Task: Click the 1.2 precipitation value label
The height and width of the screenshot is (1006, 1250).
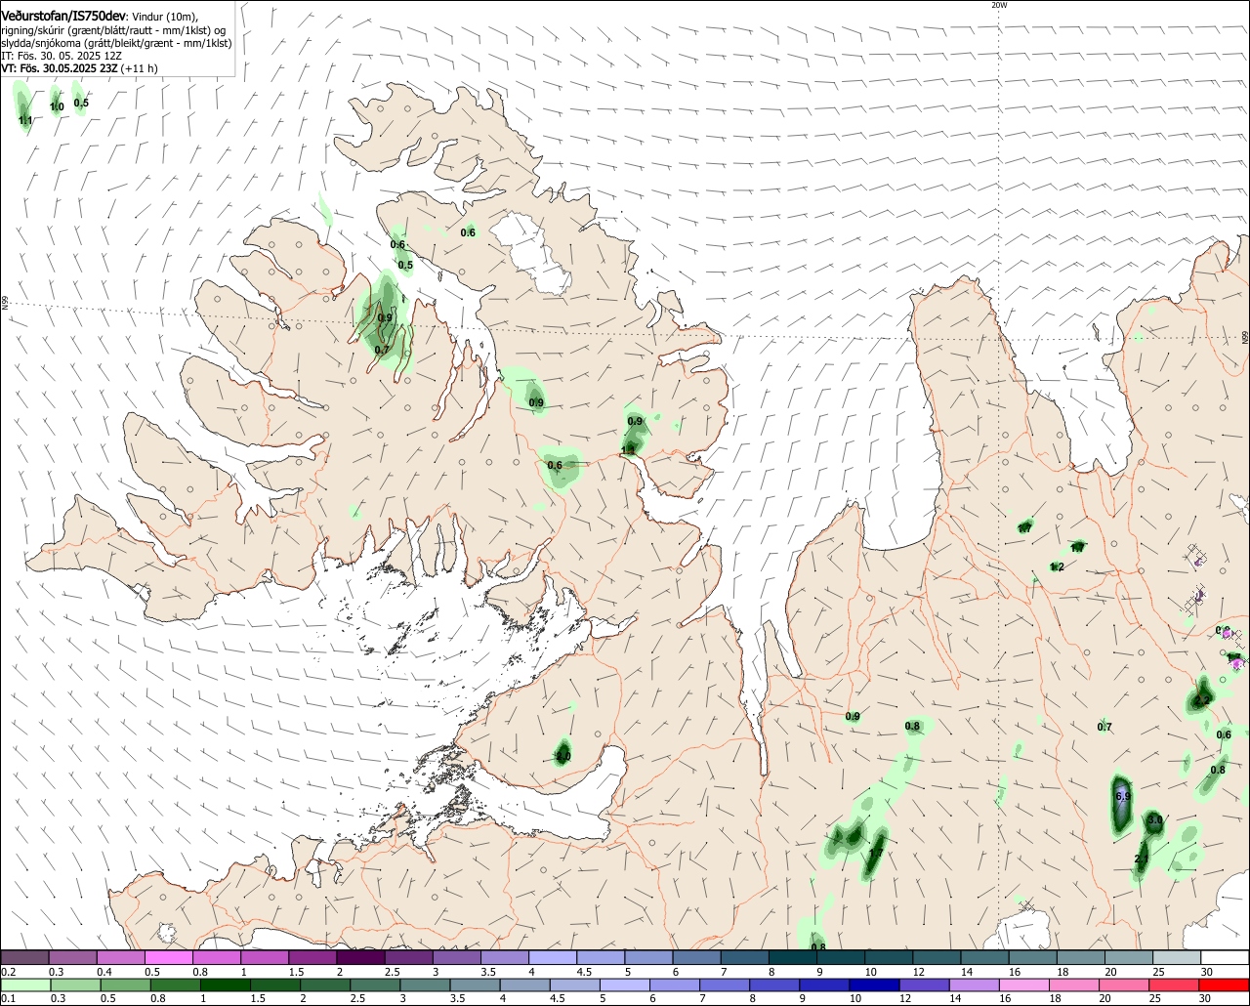Action: (1057, 566)
